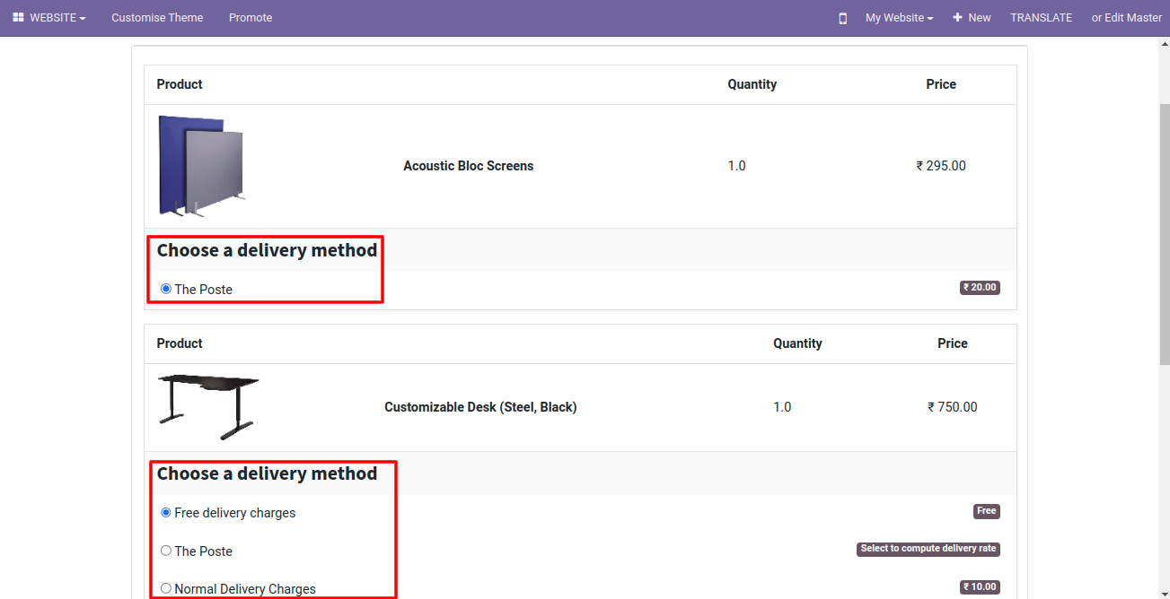Screen dimensions: 1170x599
Task: Open the WEBSITE dropdown menu
Action: point(57,18)
